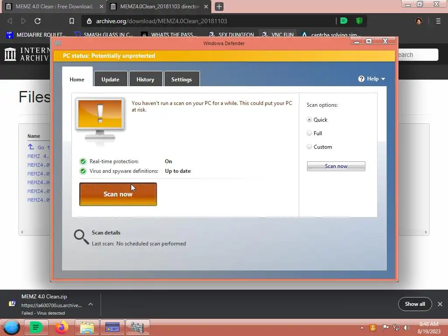Screen dimensions: 448x336
Task: Click Action Center flag tray icon
Action: click(385, 328)
